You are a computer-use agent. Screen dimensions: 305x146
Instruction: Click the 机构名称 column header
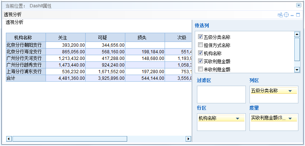(26, 38)
